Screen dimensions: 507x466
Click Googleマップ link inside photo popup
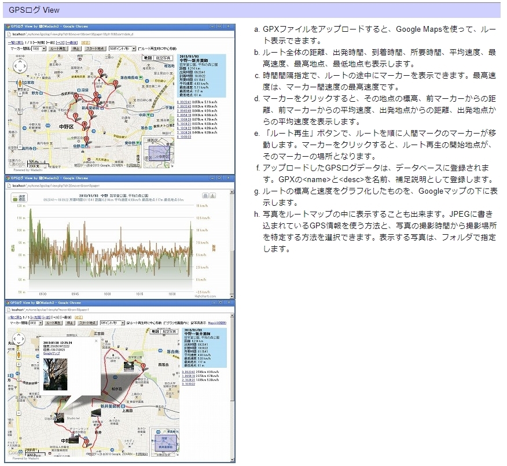52,353
